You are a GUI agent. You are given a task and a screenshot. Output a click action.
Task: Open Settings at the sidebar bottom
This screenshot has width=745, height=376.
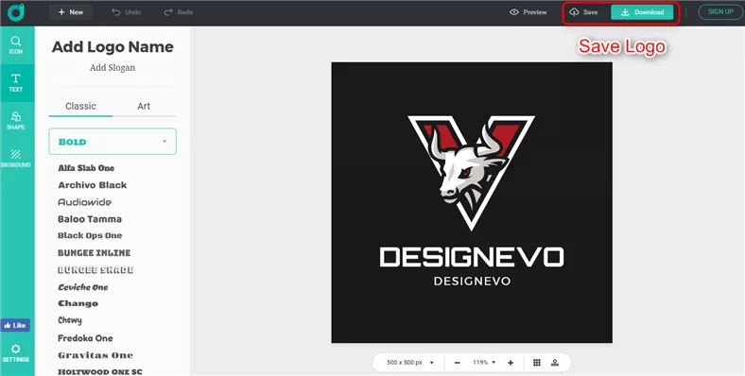click(x=16, y=353)
